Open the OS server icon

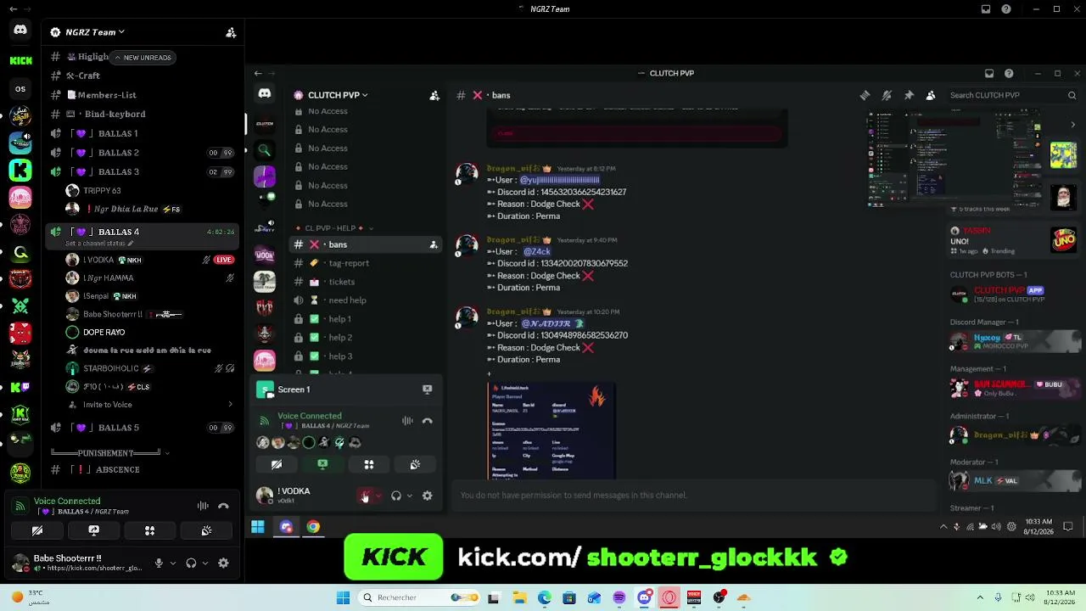point(20,88)
